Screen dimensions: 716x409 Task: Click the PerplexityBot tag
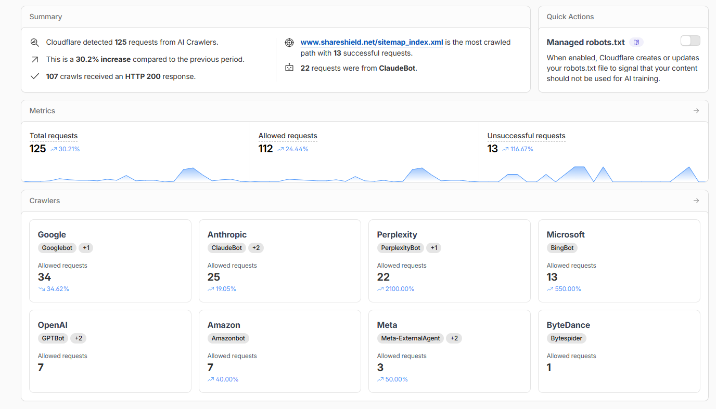pyautogui.click(x=400, y=248)
